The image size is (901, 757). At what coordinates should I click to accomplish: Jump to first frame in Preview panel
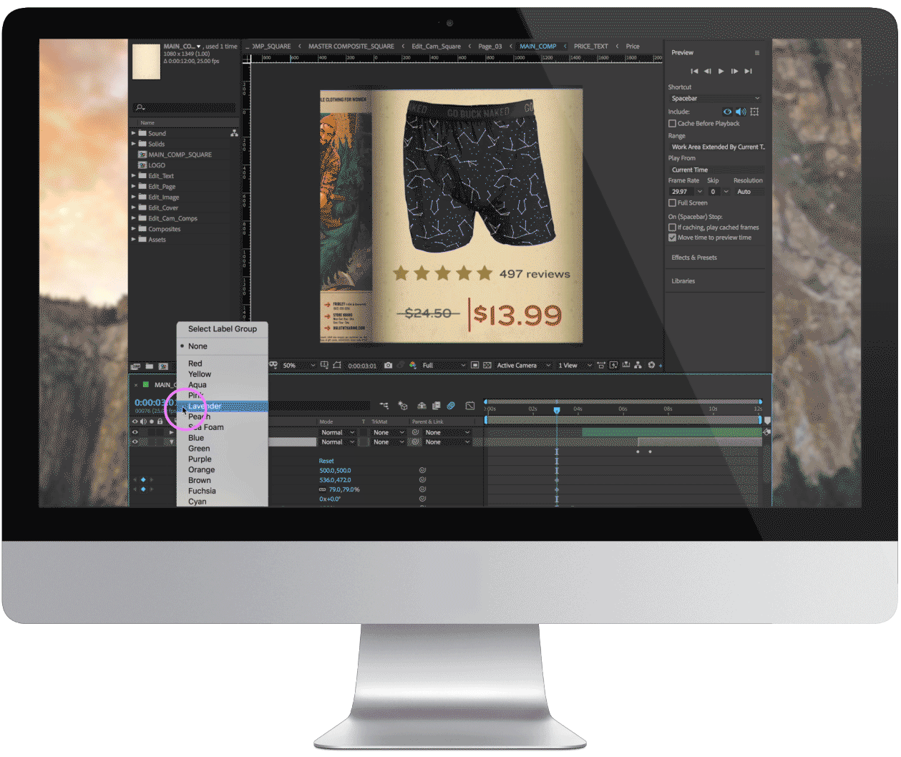[693, 71]
